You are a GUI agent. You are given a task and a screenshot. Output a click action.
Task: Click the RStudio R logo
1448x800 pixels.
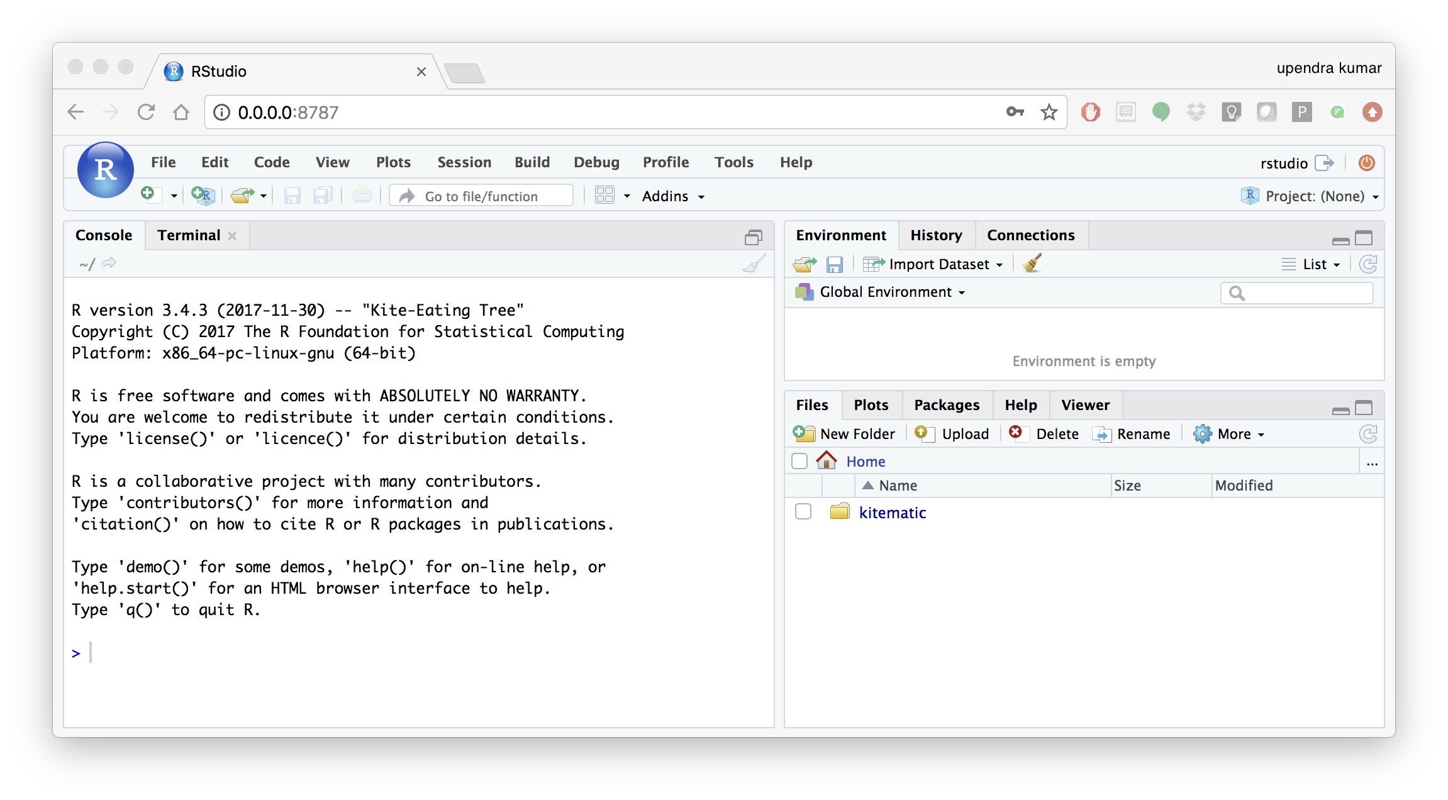pos(105,170)
